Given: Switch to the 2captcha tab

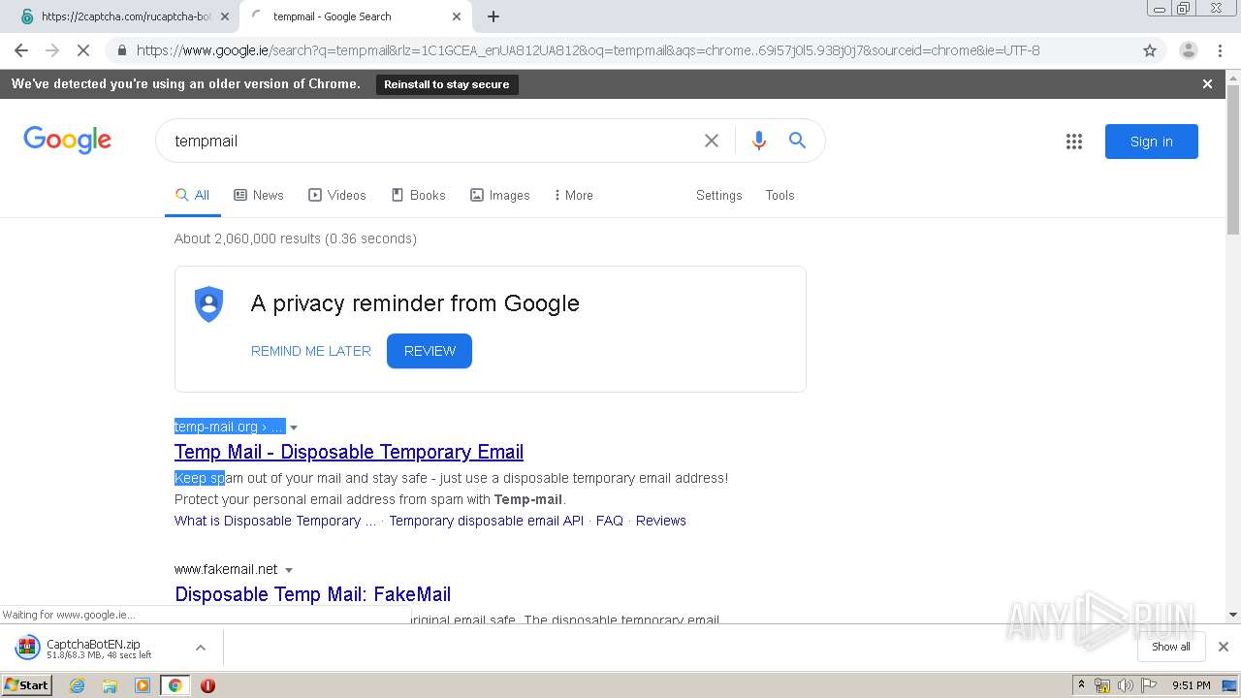Looking at the screenshot, I should point(126,16).
